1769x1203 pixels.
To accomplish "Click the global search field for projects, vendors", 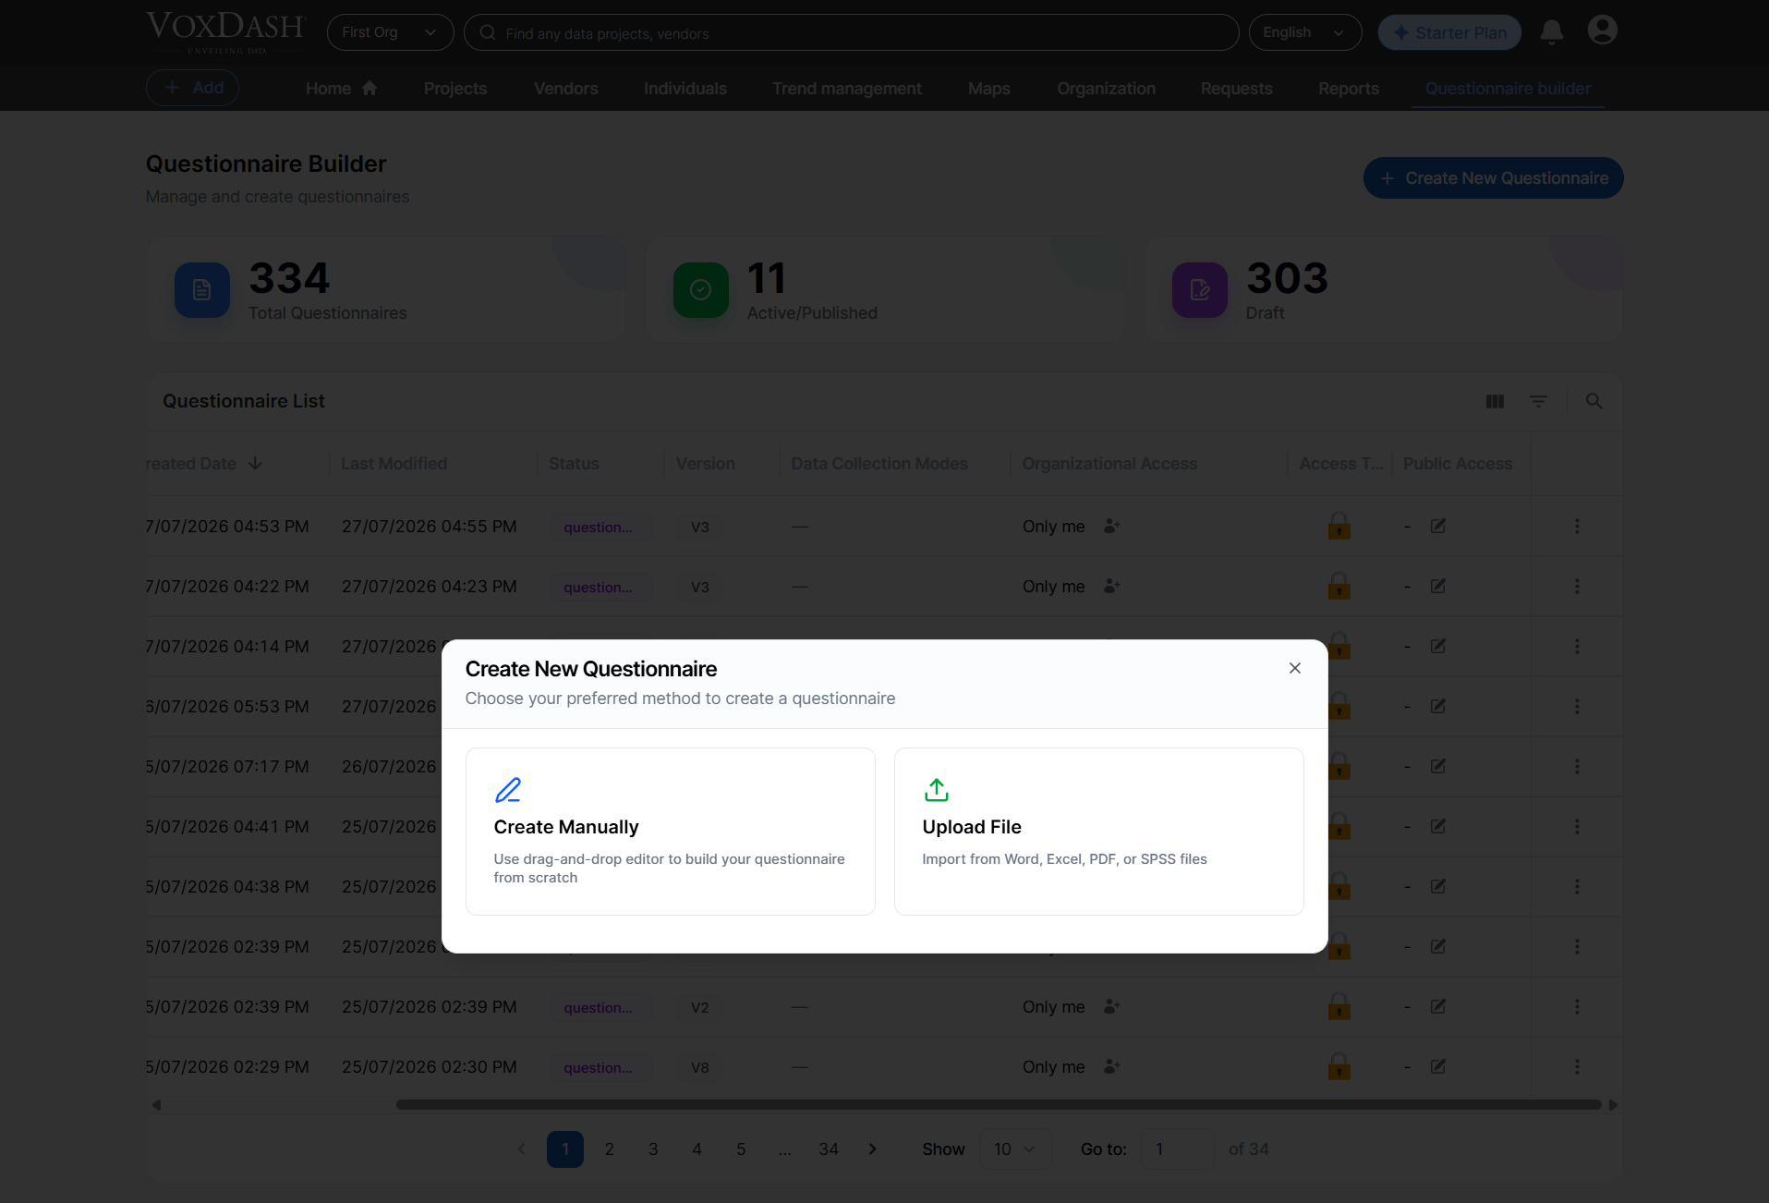I will coord(851,32).
